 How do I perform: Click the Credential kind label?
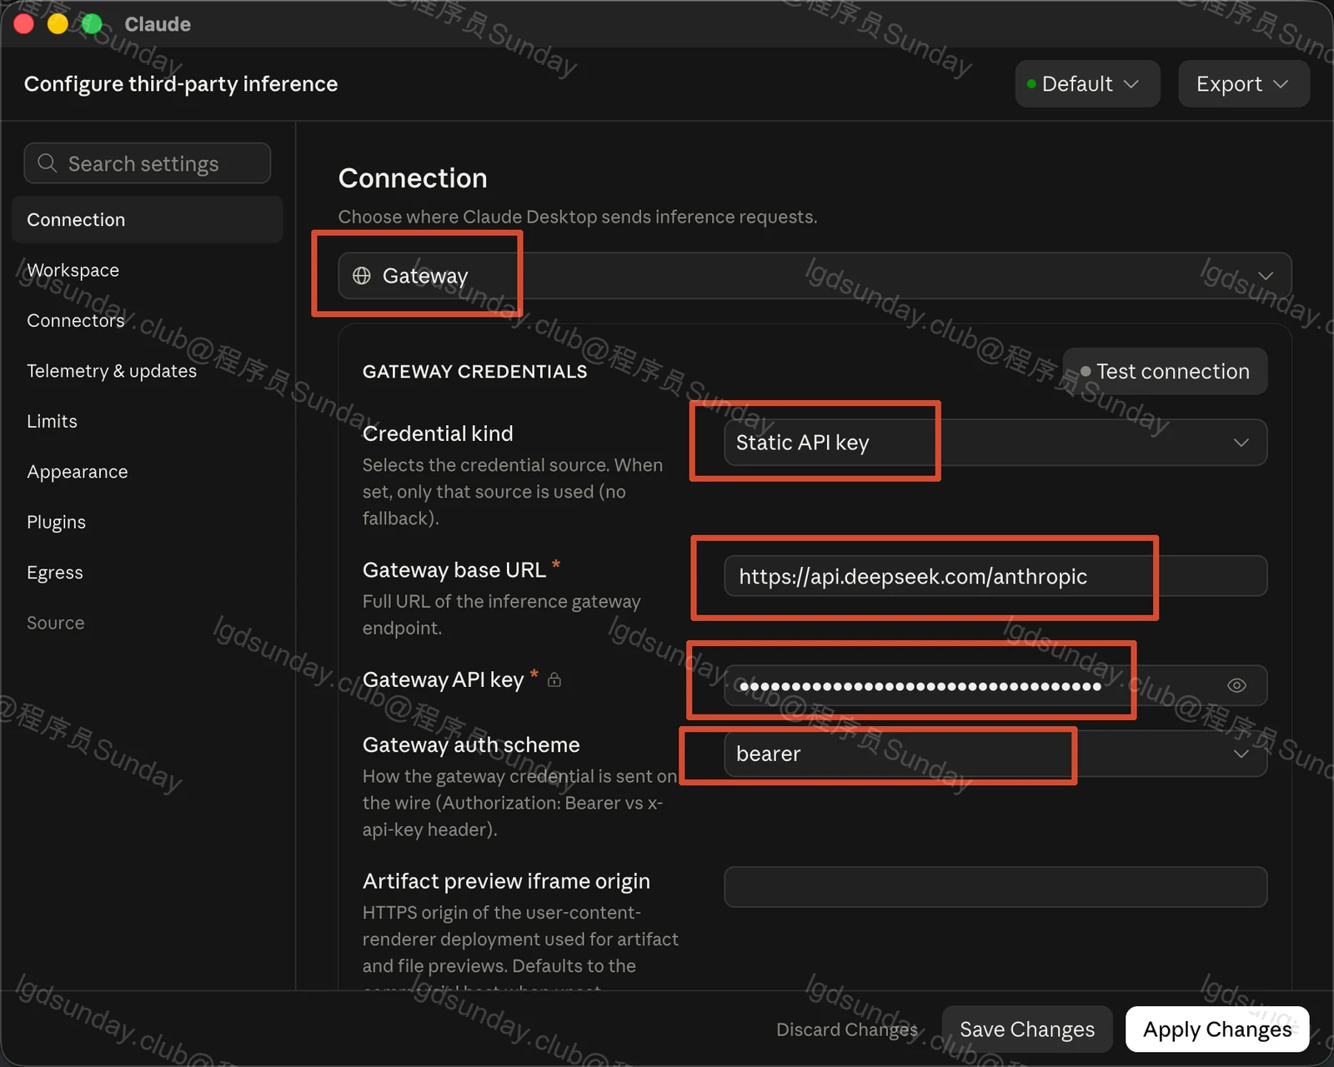point(438,433)
